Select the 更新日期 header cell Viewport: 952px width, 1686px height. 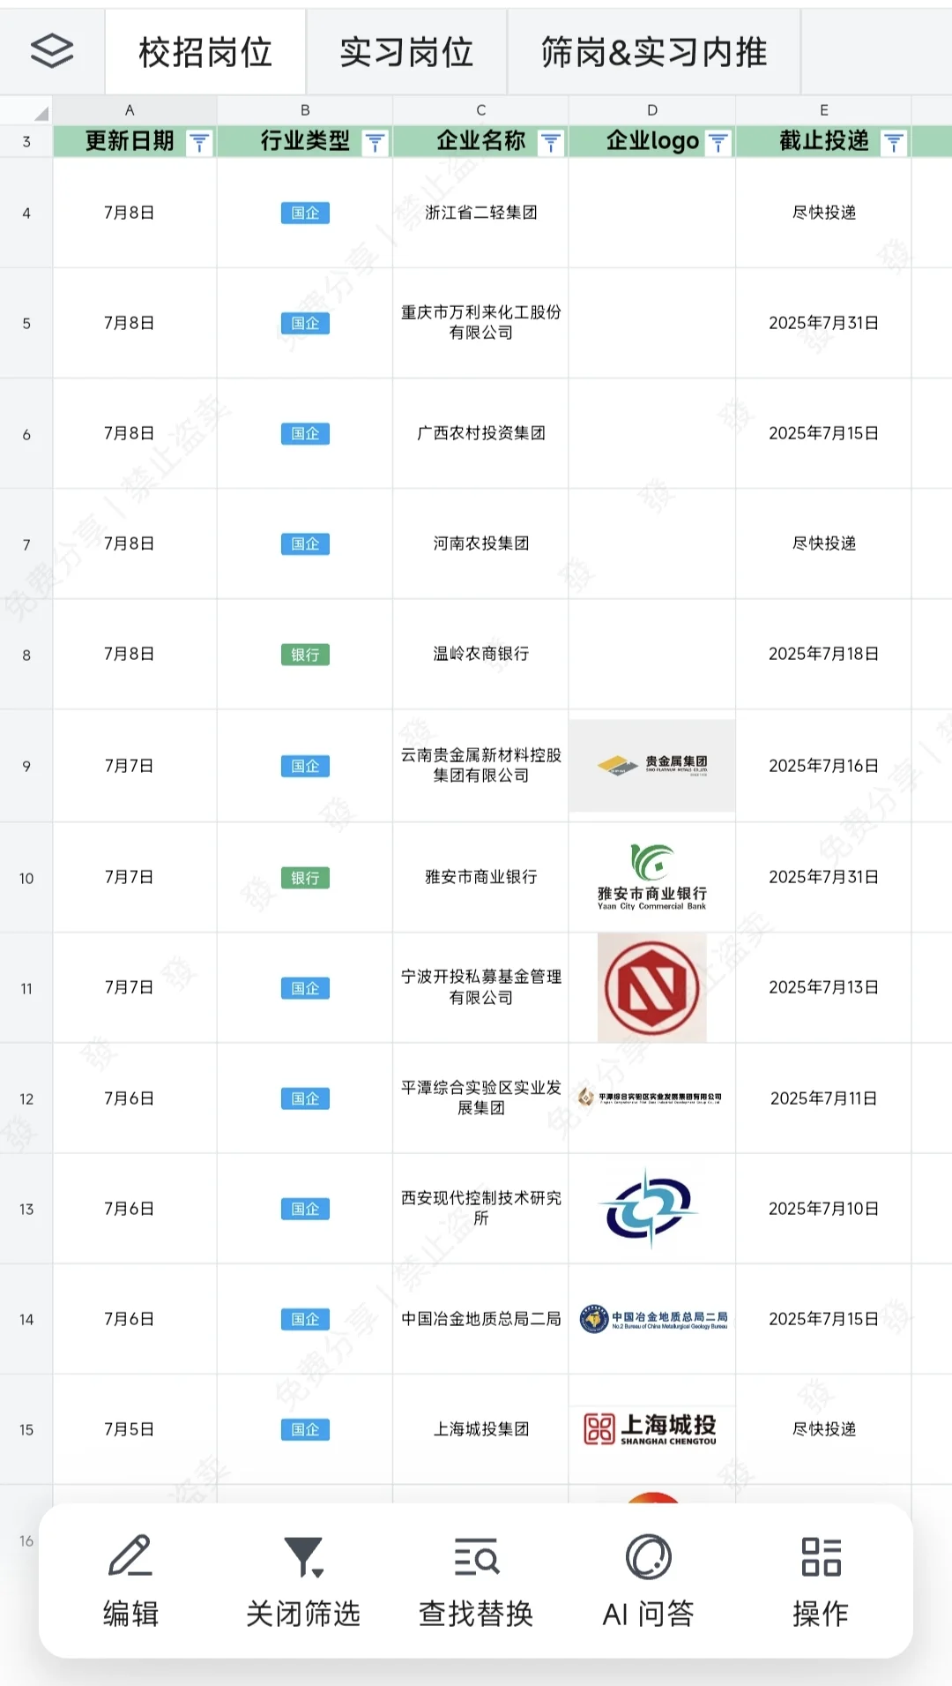pos(135,141)
